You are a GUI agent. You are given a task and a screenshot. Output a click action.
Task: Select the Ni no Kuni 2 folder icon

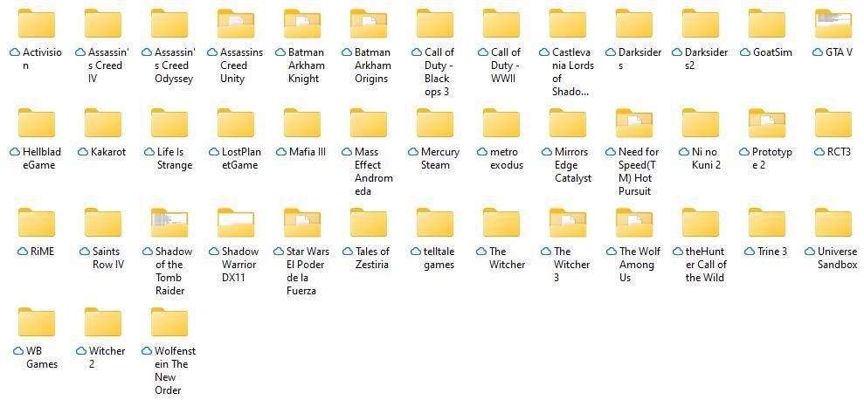[701, 123]
